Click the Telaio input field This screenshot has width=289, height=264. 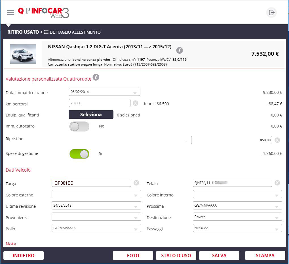(x=232, y=183)
